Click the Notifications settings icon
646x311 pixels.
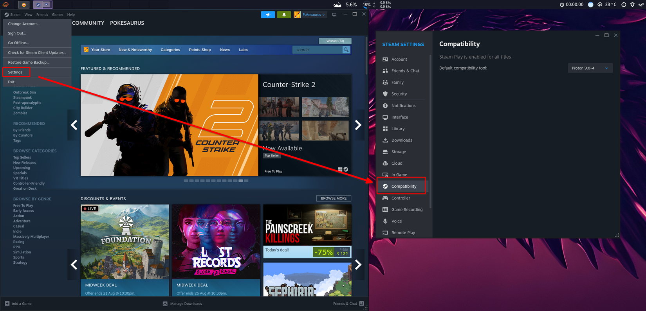pyautogui.click(x=385, y=106)
